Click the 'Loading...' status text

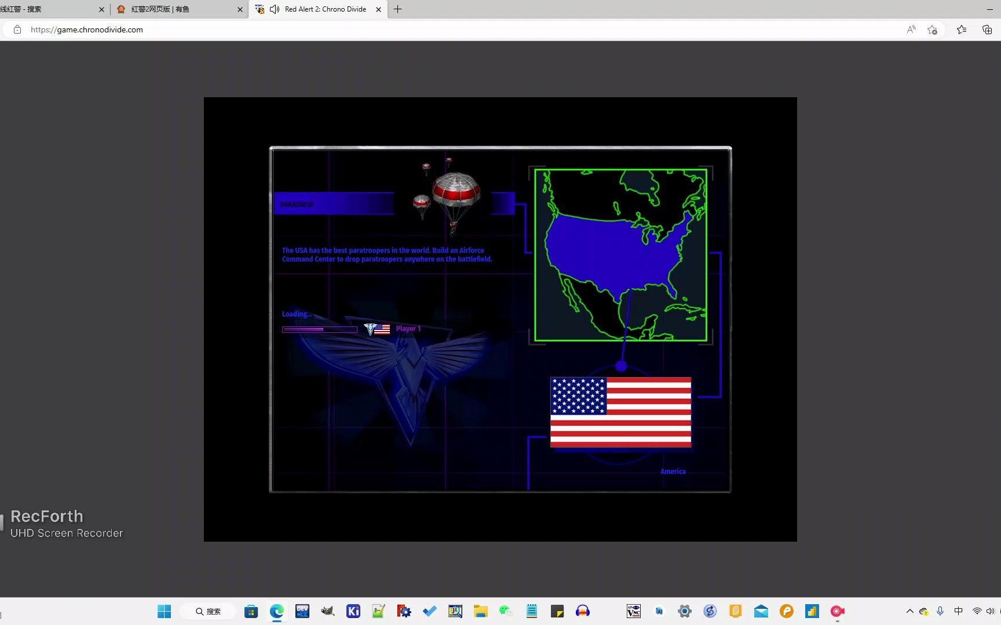click(297, 314)
